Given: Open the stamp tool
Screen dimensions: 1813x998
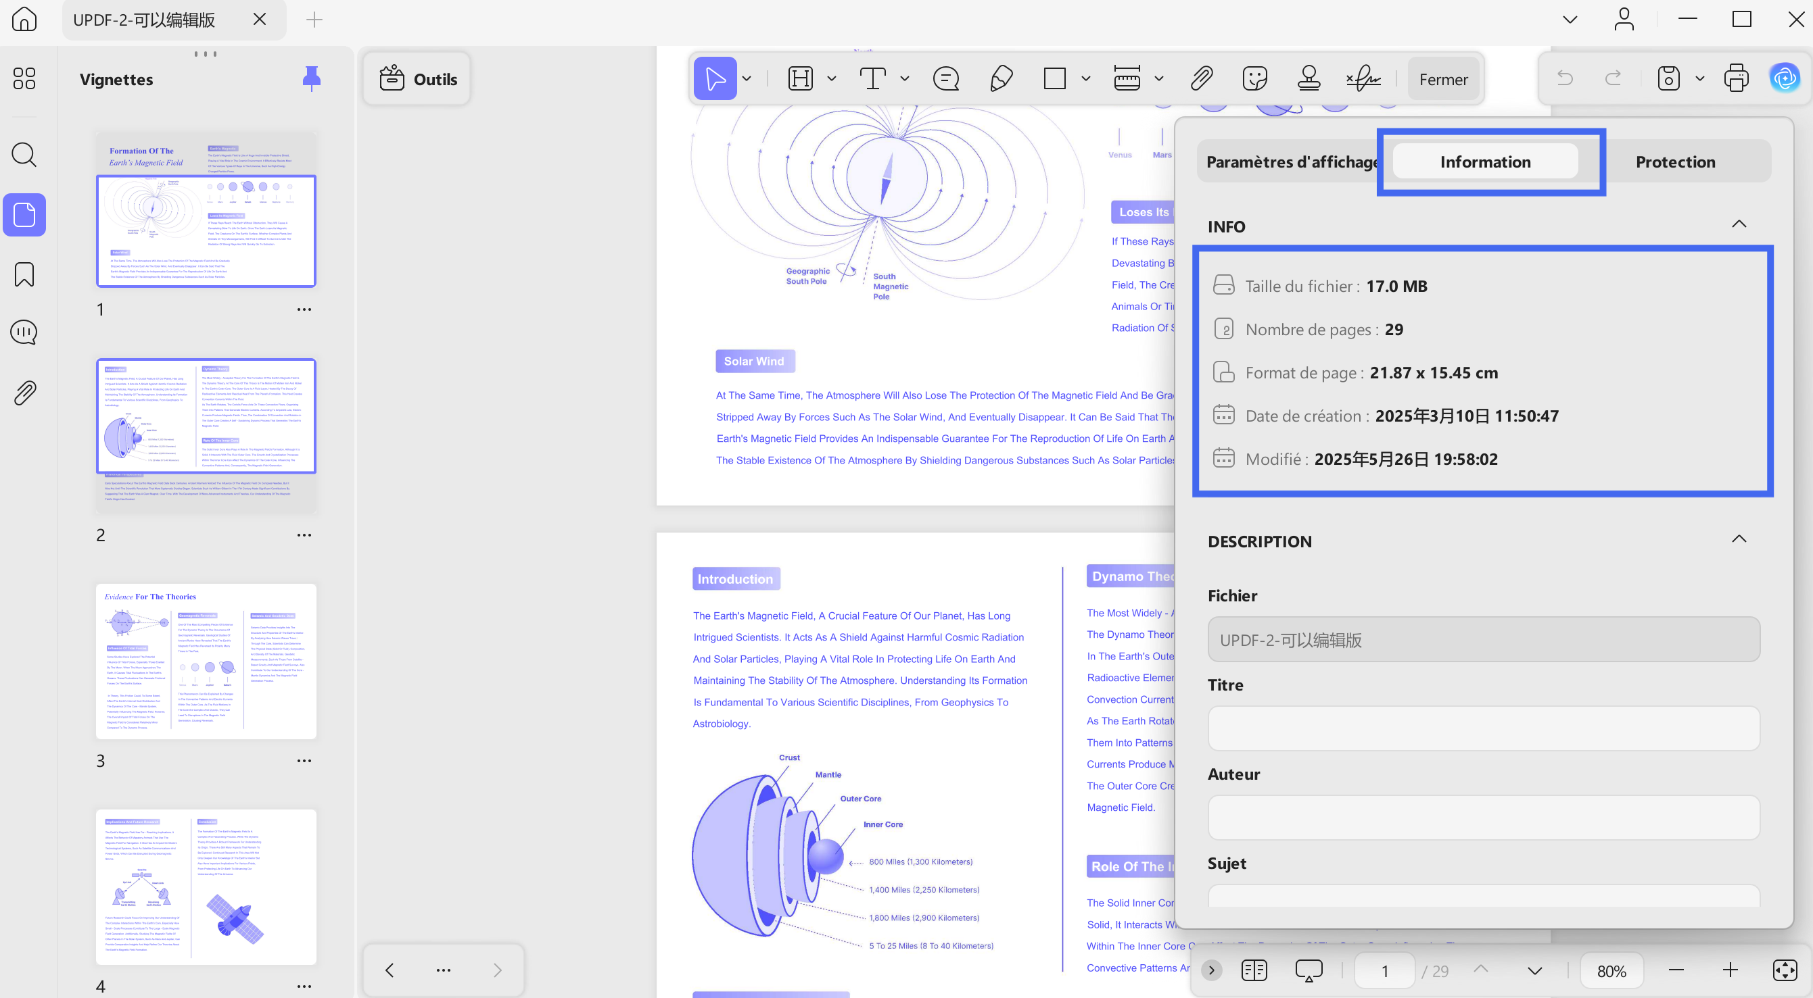Looking at the screenshot, I should click(x=1309, y=78).
